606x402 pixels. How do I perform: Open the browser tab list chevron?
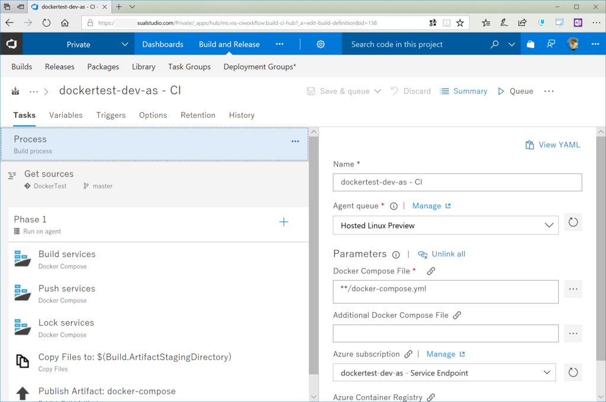pos(132,7)
